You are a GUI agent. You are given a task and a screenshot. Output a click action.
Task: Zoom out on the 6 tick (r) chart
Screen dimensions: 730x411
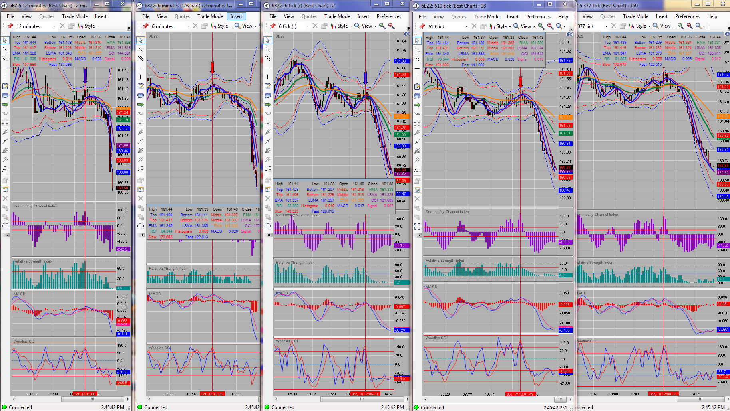[x=392, y=26]
